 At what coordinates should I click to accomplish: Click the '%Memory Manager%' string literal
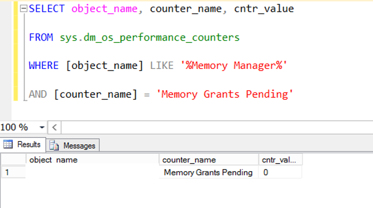tap(234, 65)
